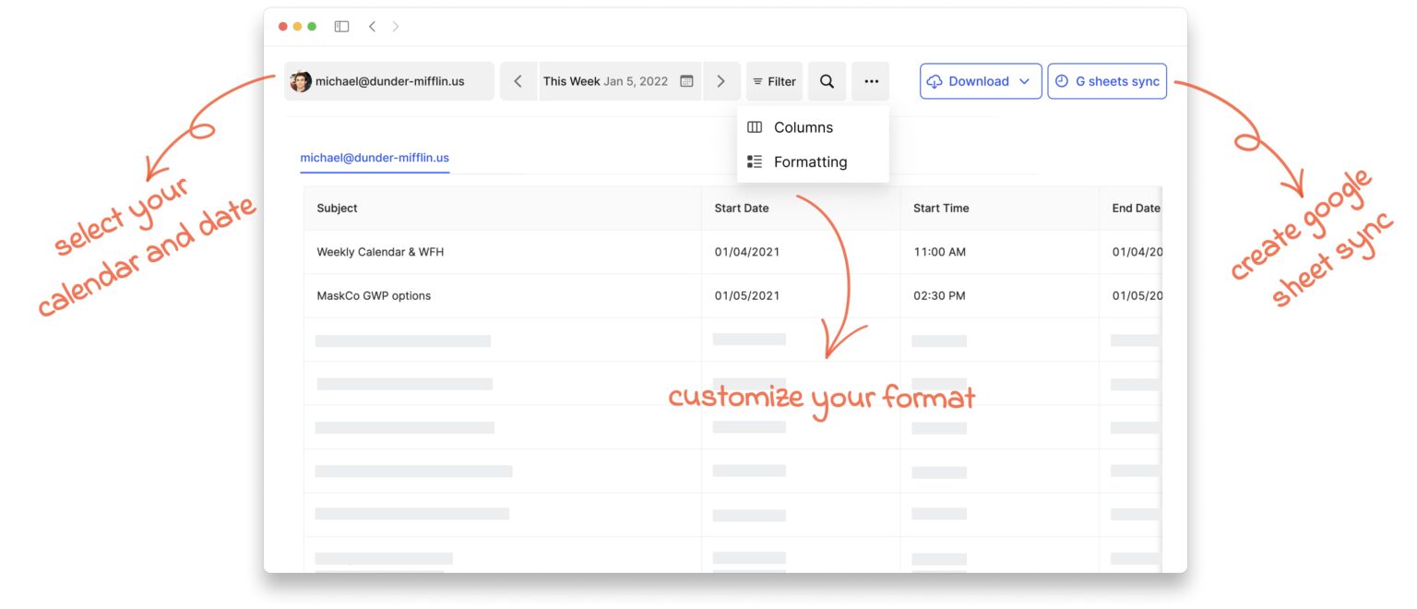Click the G sheets sync button
This screenshot has height=609, width=1417.
(x=1107, y=81)
